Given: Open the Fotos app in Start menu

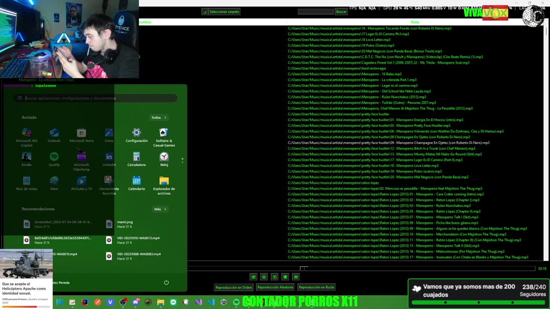Looking at the screenshot, I should tap(109, 135).
